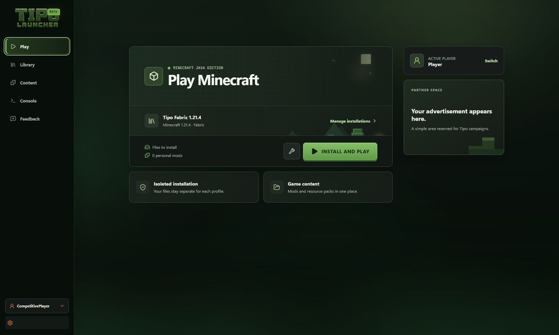Expand the CompetitivePlayer account dropdown
Viewport: 559px width, 335px height.
pyautogui.click(x=37, y=306)
